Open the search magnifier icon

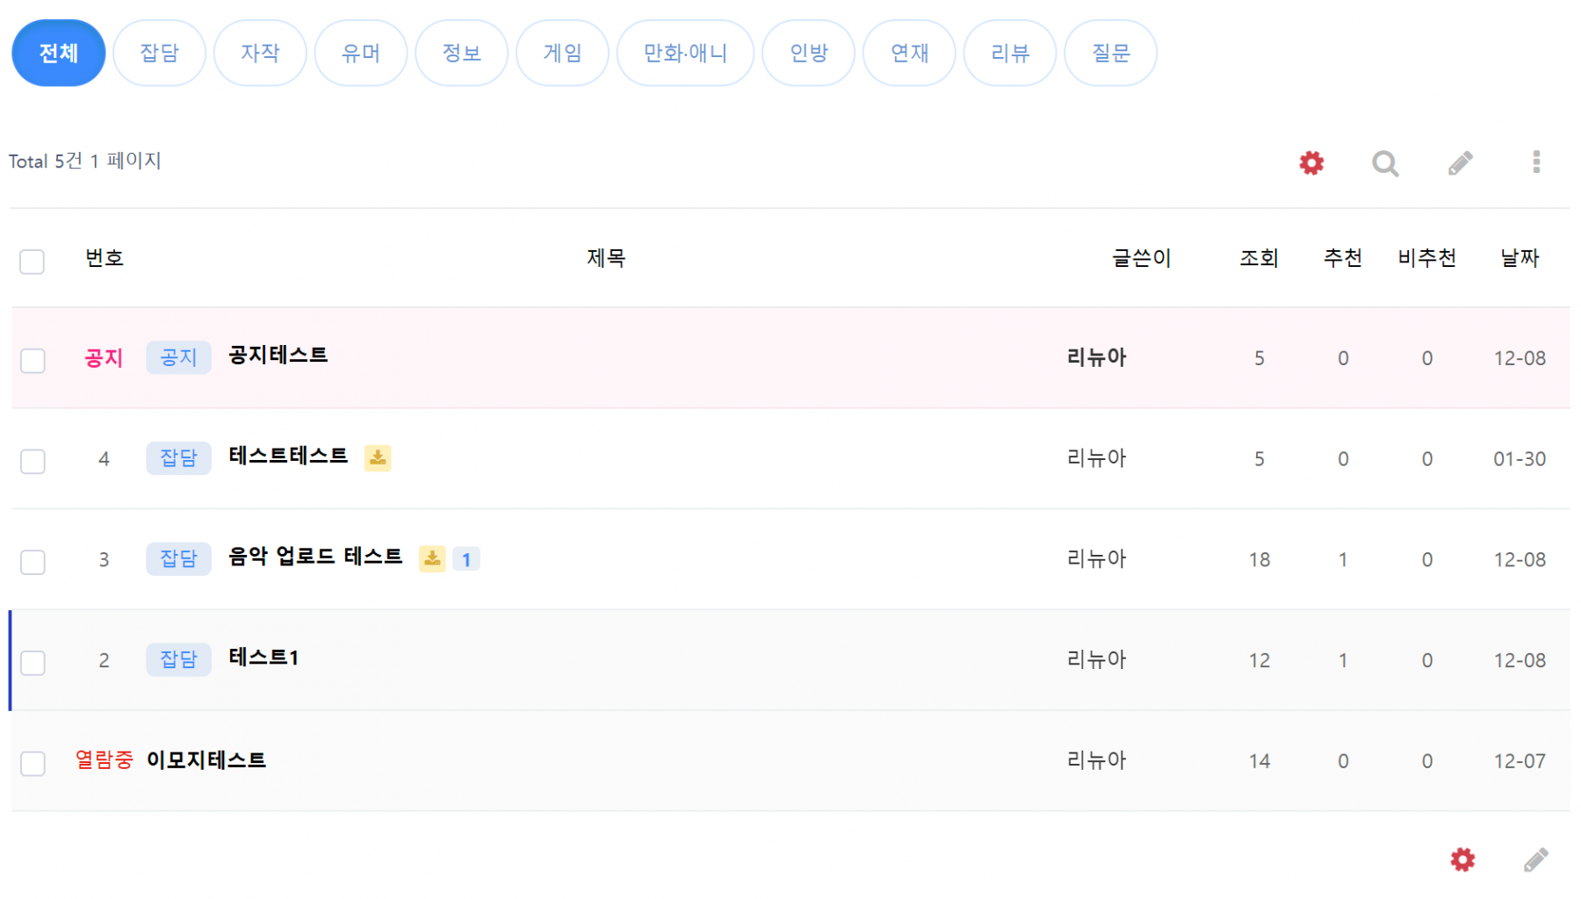[1385, 163]
